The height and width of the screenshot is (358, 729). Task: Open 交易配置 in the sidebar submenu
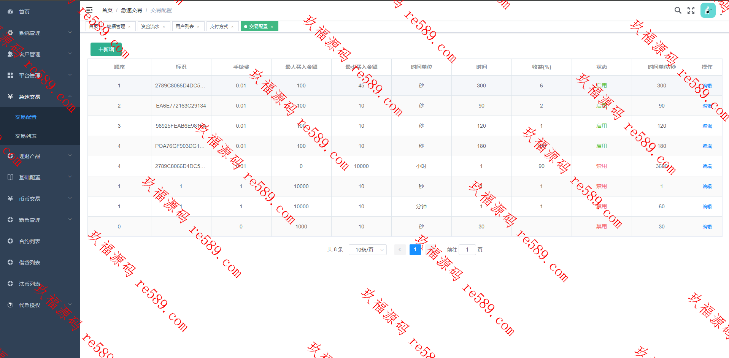point(26,117)
